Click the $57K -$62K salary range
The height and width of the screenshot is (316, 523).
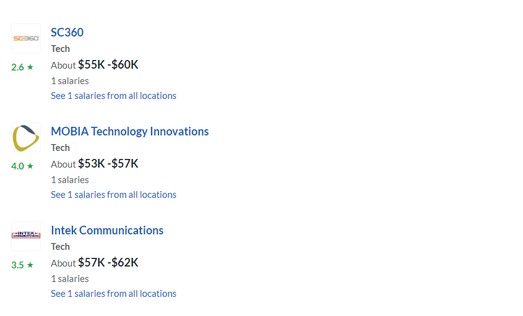[108, 263]
